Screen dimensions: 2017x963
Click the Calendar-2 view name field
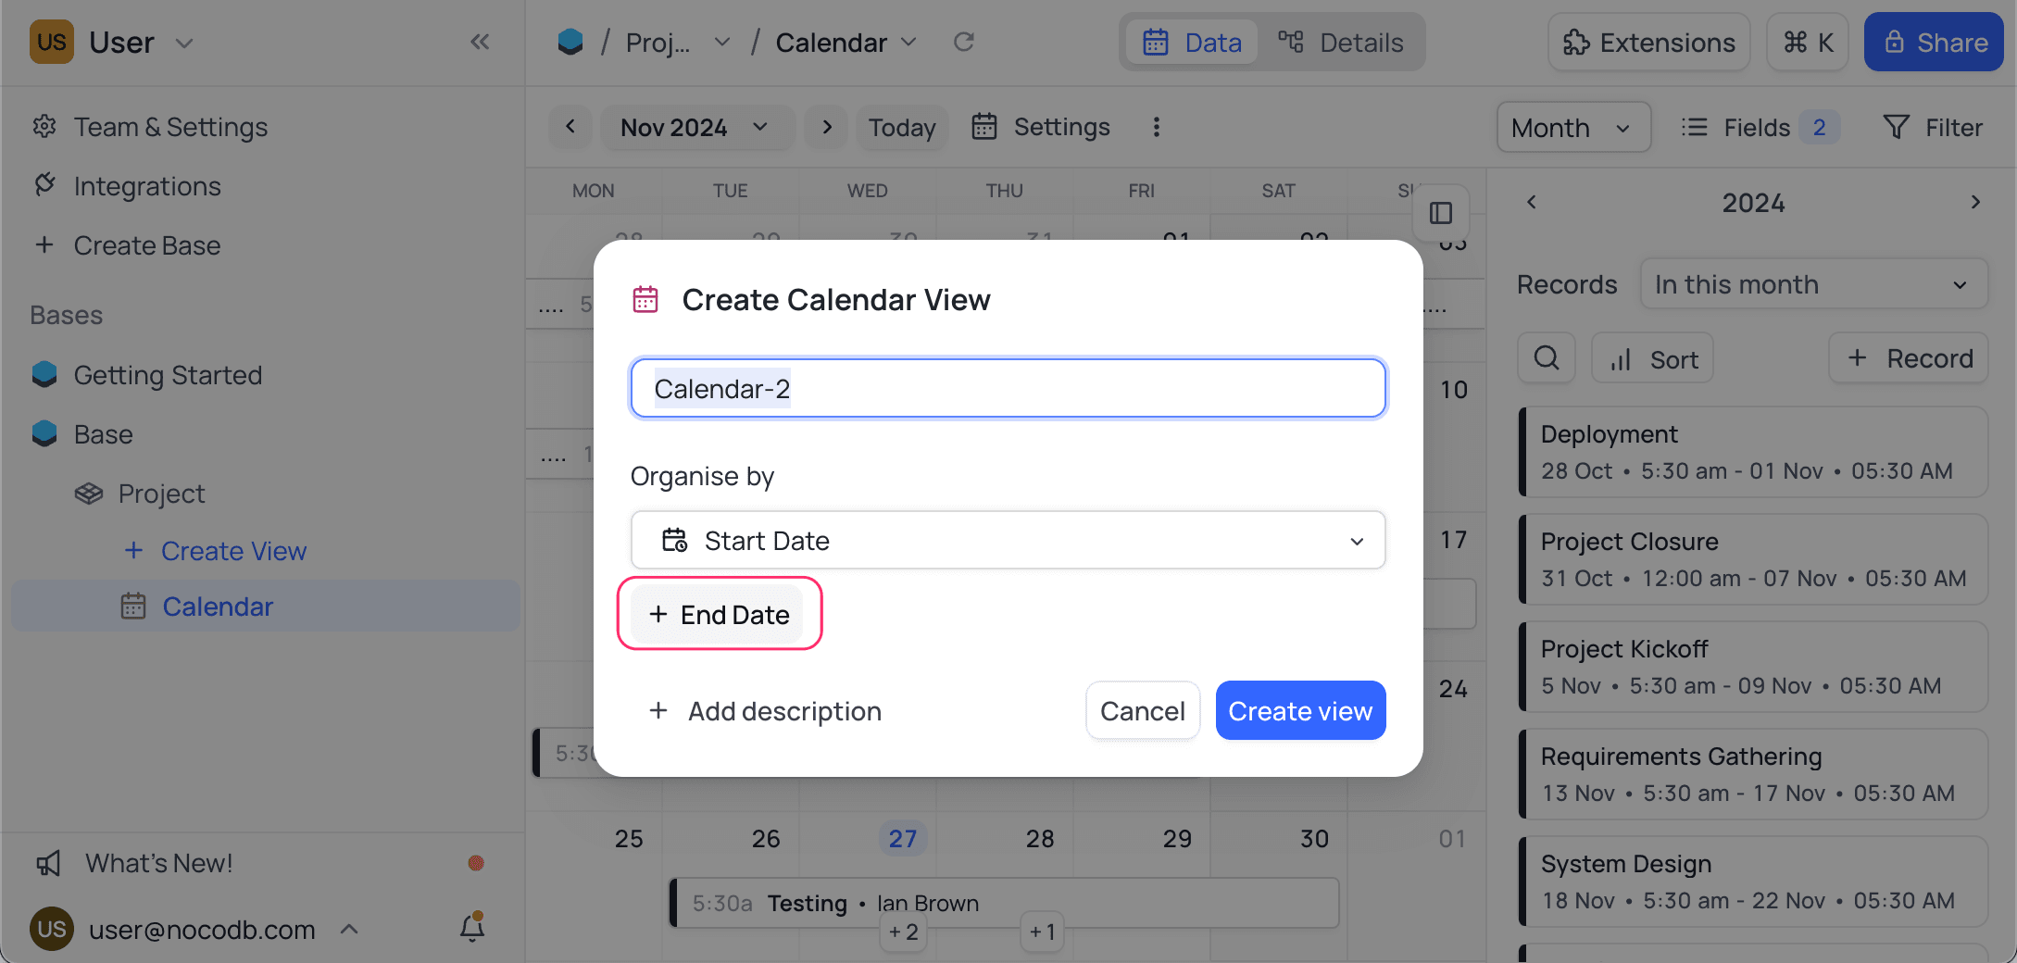click(1008, 388)
